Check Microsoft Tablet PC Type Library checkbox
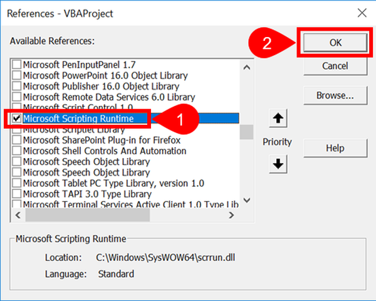Screen dimensions: 376x301 (17, 183)
